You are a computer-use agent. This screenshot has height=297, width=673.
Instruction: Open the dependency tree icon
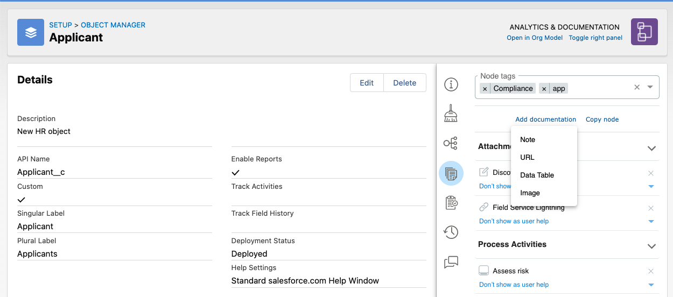pyautogui.click(x=451, y=143)
